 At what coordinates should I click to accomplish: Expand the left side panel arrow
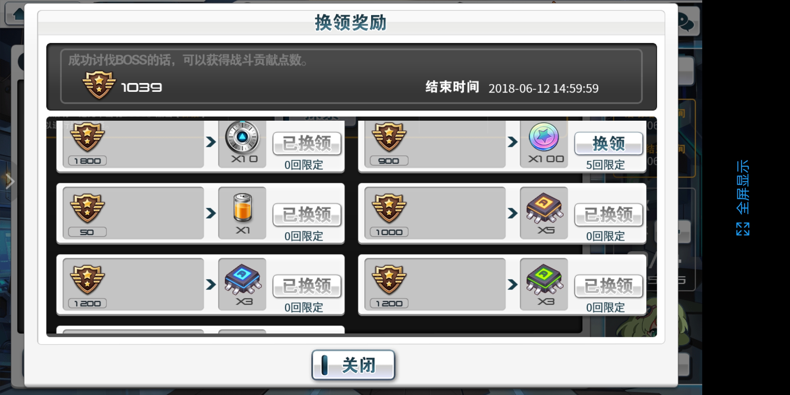[x=10, y=181]
